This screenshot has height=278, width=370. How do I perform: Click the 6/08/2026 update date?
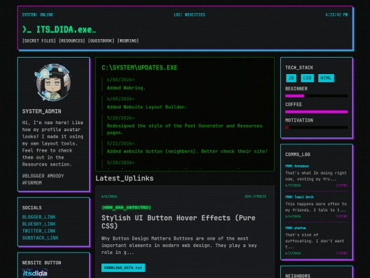[121, 80]
